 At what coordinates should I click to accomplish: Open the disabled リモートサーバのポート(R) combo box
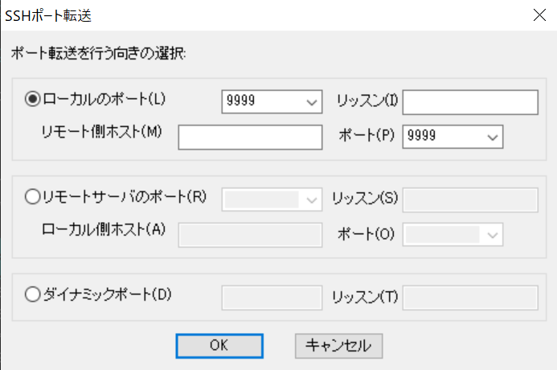click(x=272, y=199)
